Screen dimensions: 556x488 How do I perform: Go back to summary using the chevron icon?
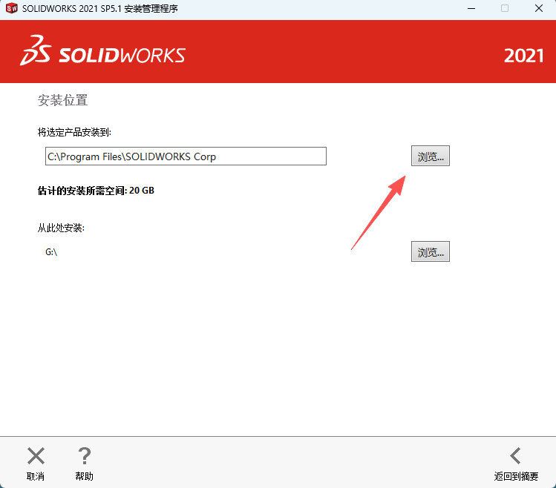tap(516, 456)
